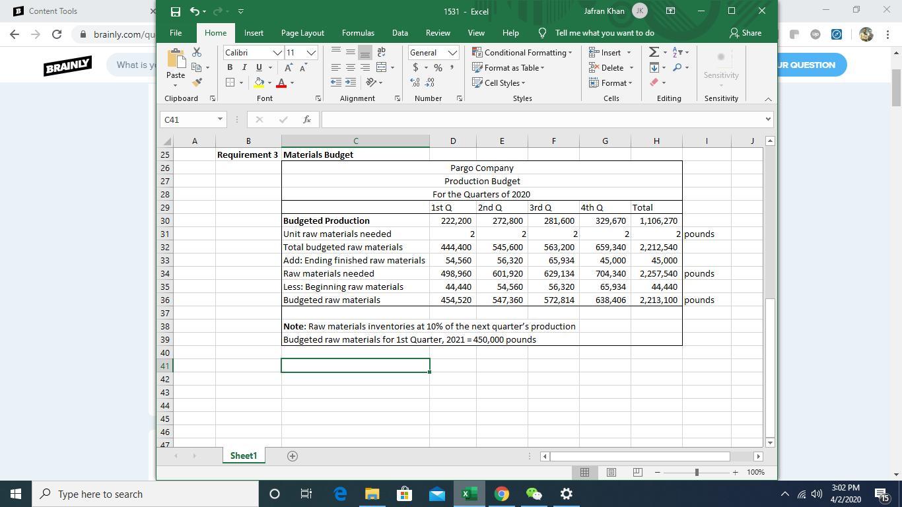Viewport: 902px width, 507px height.
Task: Toggle Italic formatting
Action: click(x=244, y=67)
